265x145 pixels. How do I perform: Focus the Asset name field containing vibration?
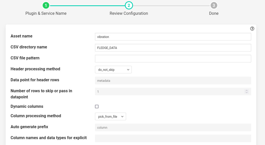(x=173, y=37)
